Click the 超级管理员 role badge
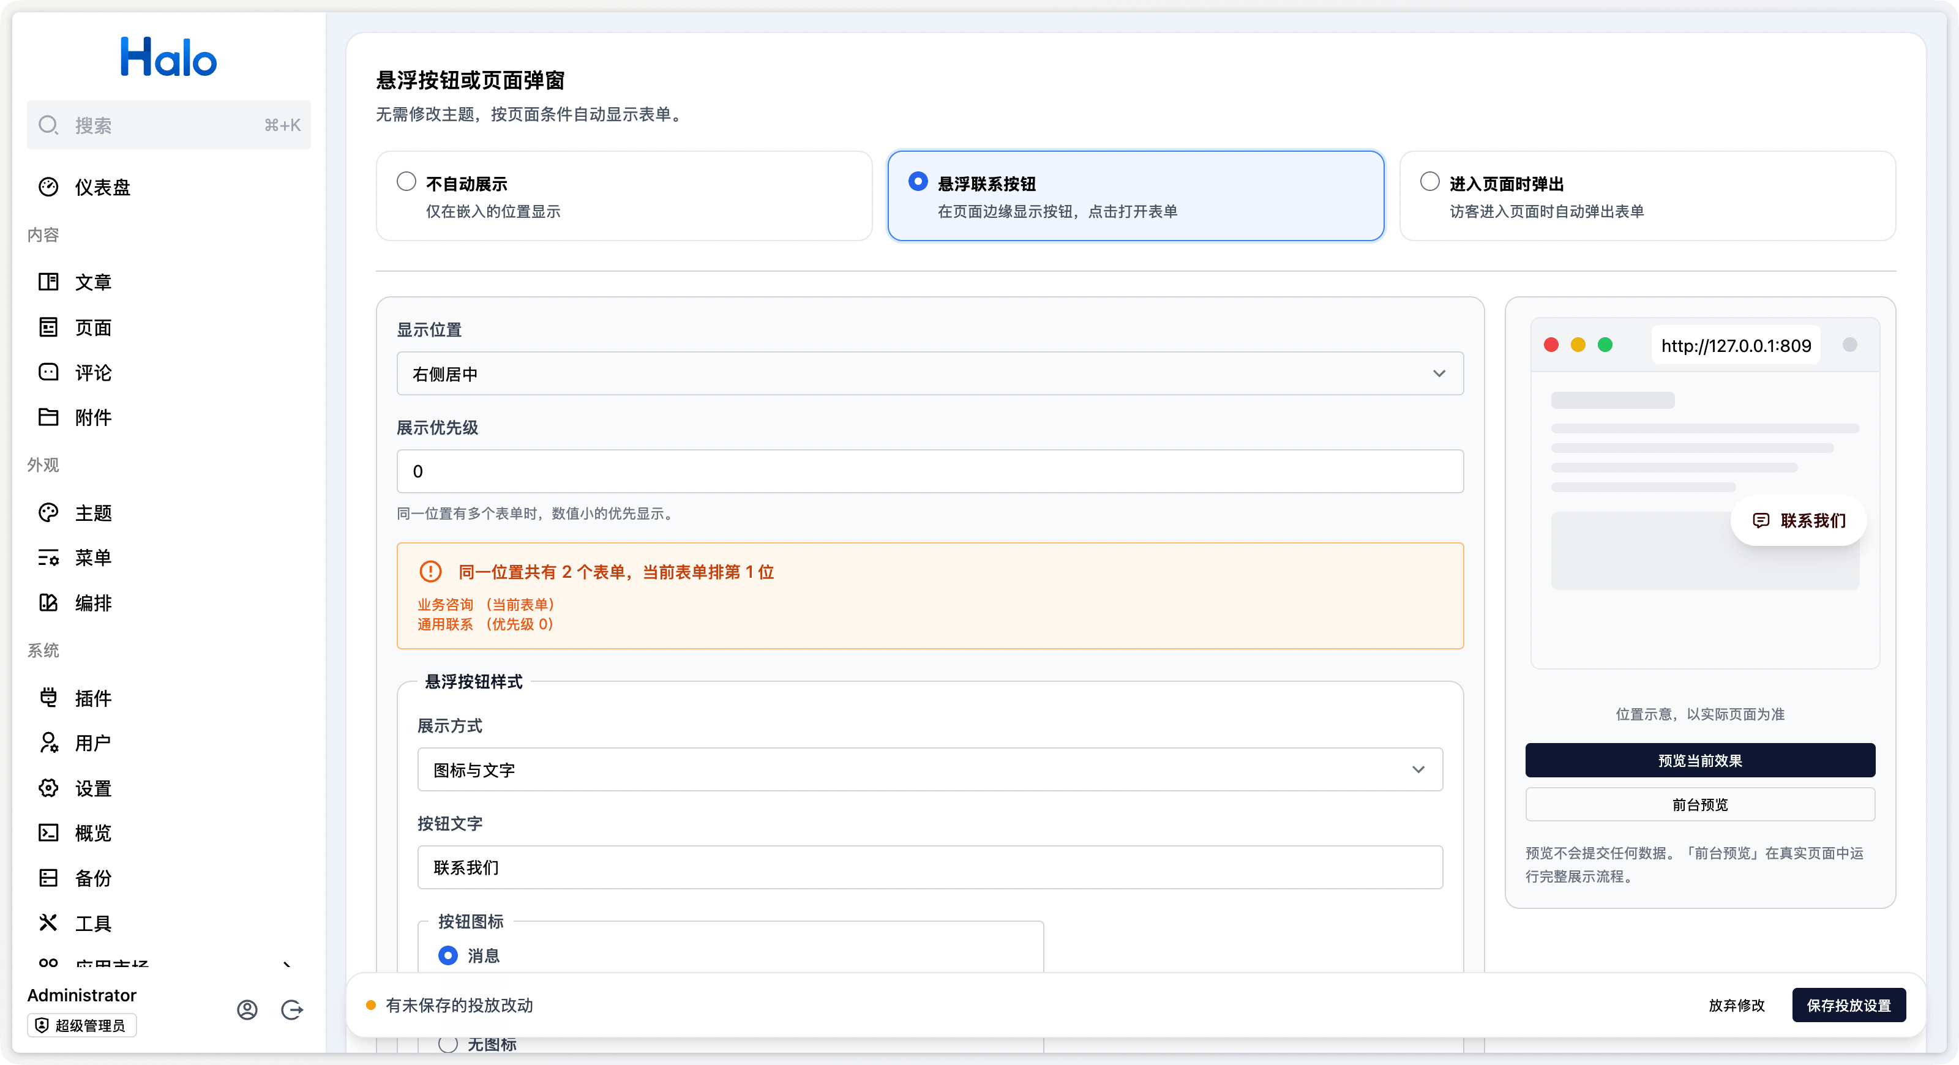 tap(82, 1025)
